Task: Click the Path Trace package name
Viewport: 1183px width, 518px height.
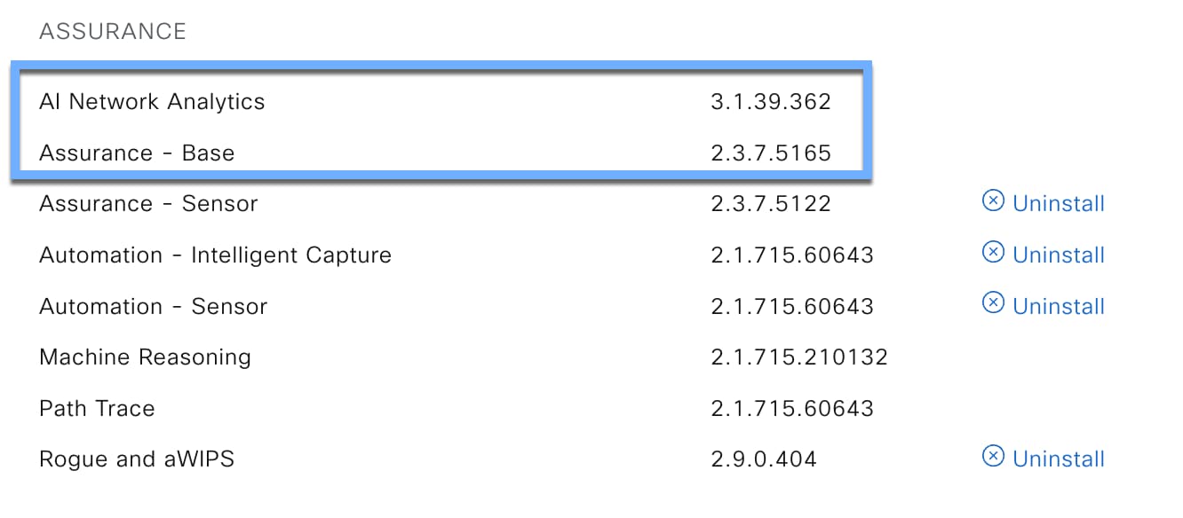Action: (x=97, y=409)
